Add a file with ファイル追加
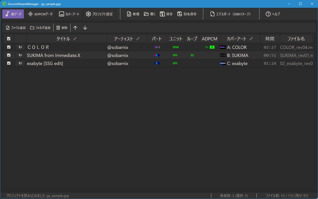This screenshot has height=199, width=318. (16, 28)
